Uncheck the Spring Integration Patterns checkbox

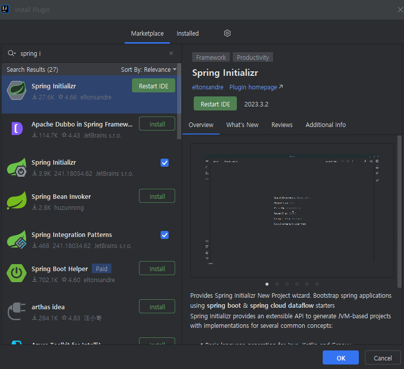point(165,235)
